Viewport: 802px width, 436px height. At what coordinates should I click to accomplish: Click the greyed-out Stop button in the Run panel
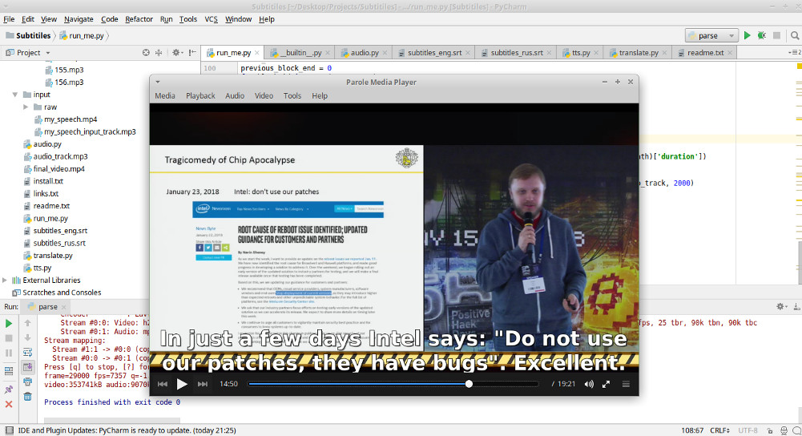point(9,338)
